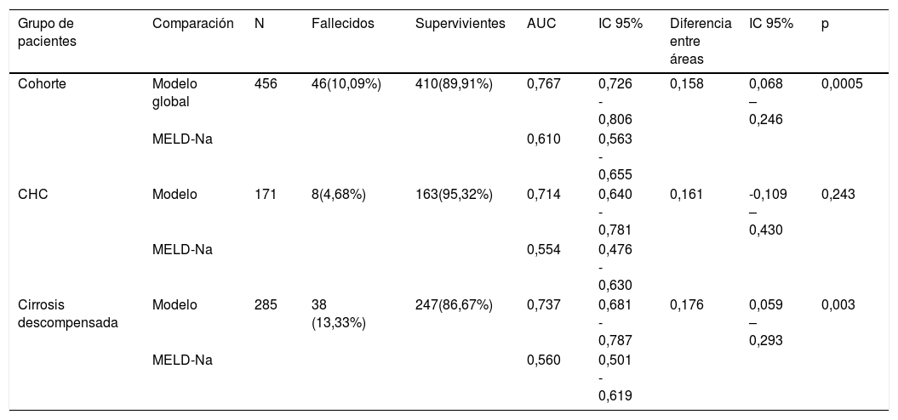The height and width of the screenshot is (420, 898).
Task: Click the "AUC" column header
Action: [541, 25]
